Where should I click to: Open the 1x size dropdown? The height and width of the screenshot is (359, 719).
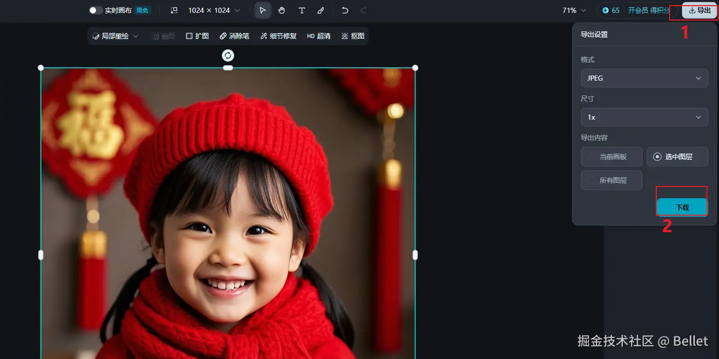point(644,117)
